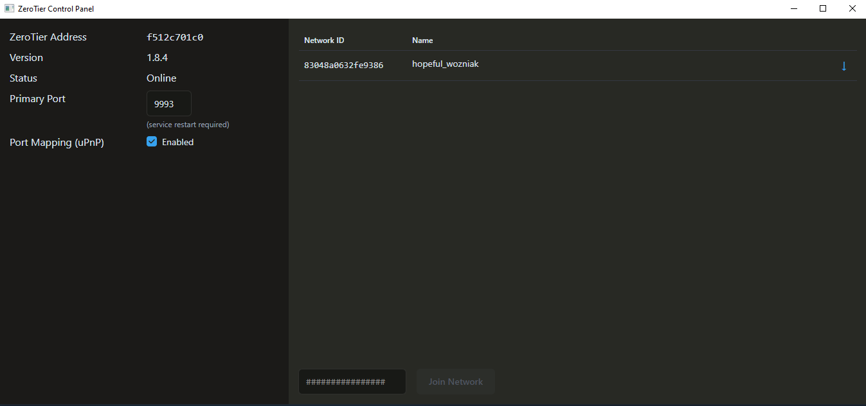Toggle the Port Mapping uPnP Enabled checkbox
Screen dimensions: 866x406
tap(152, 142)
